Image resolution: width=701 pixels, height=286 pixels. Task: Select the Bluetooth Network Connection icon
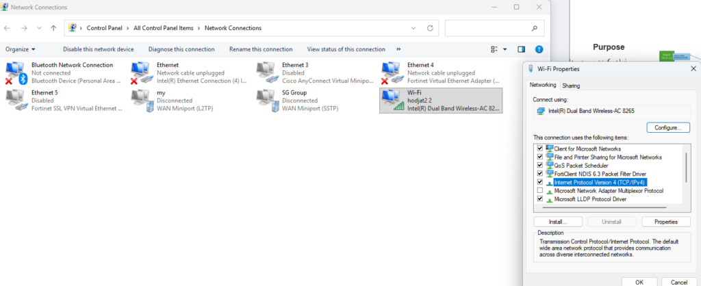[16, 73]
